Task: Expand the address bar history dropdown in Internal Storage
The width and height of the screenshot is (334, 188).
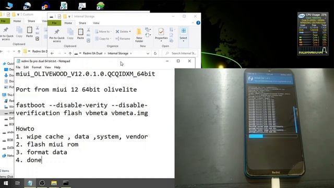Action: pos(148,53)
